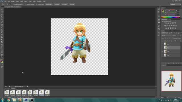Click the Fit Screen button
This screenshot has width=182, height=102.
point(57,4)
